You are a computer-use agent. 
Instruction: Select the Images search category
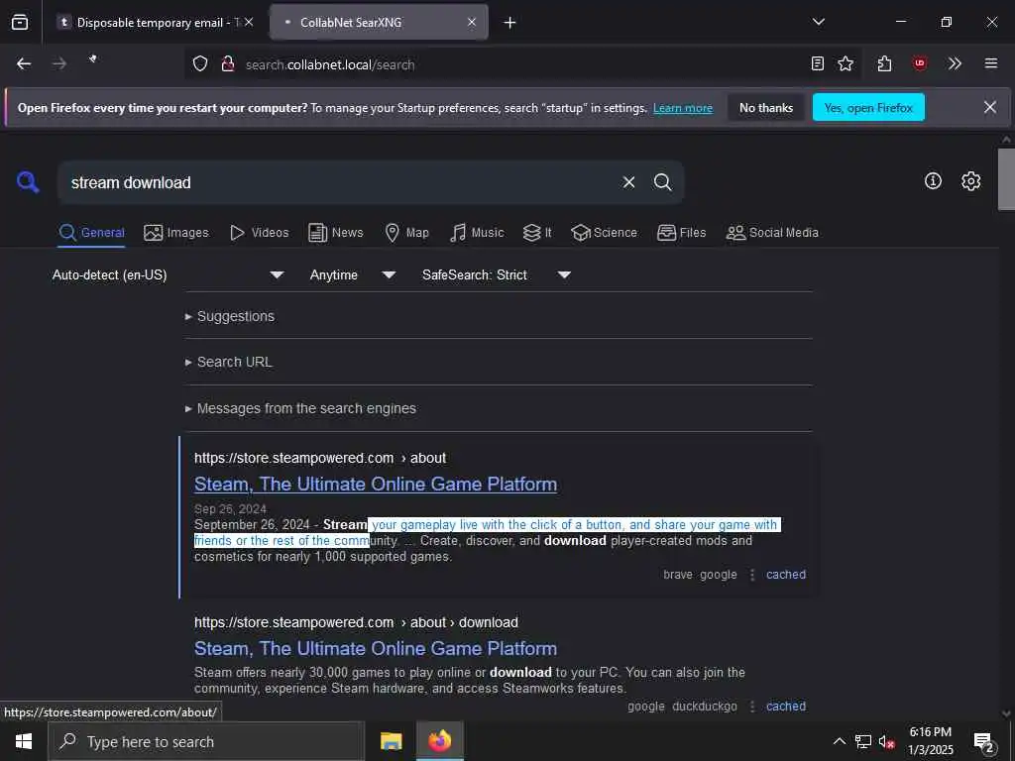[x=176, y=232]
